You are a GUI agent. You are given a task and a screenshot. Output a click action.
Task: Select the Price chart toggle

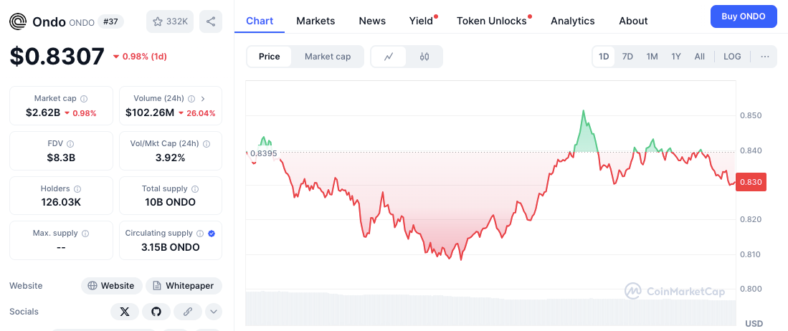(270, 57)
